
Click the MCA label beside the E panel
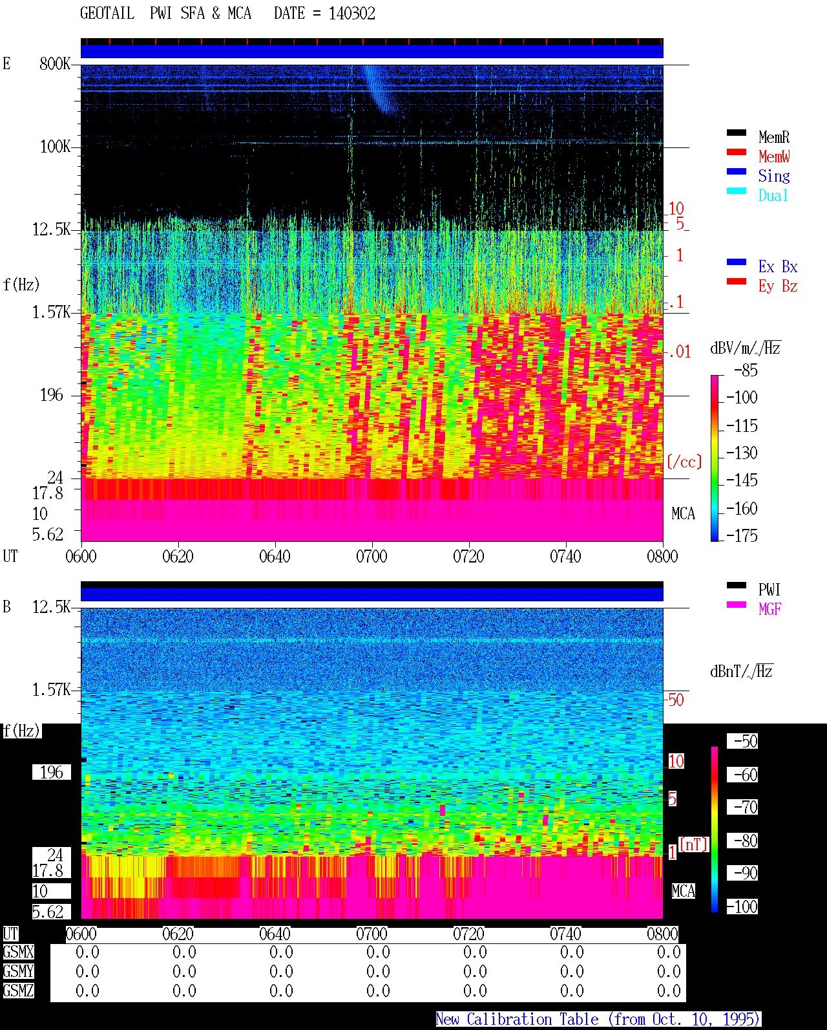[x=683, y=513]
